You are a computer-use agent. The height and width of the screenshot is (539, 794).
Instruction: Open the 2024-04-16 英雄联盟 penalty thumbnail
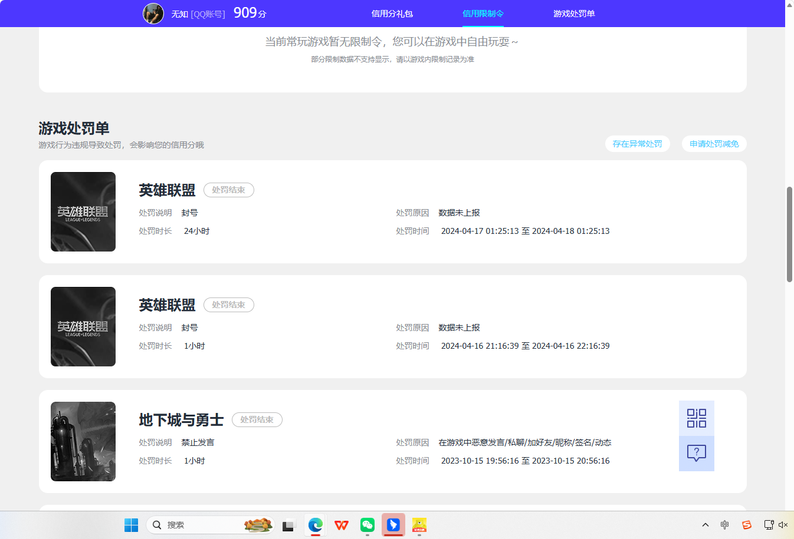(83, 327)
